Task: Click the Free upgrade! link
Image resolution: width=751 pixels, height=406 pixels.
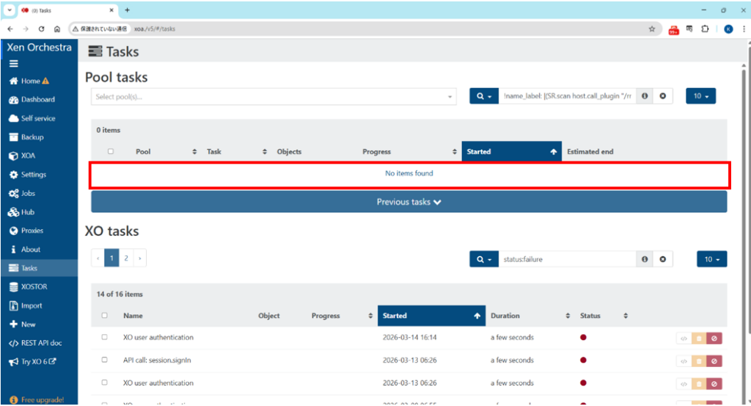Action: 42,400
